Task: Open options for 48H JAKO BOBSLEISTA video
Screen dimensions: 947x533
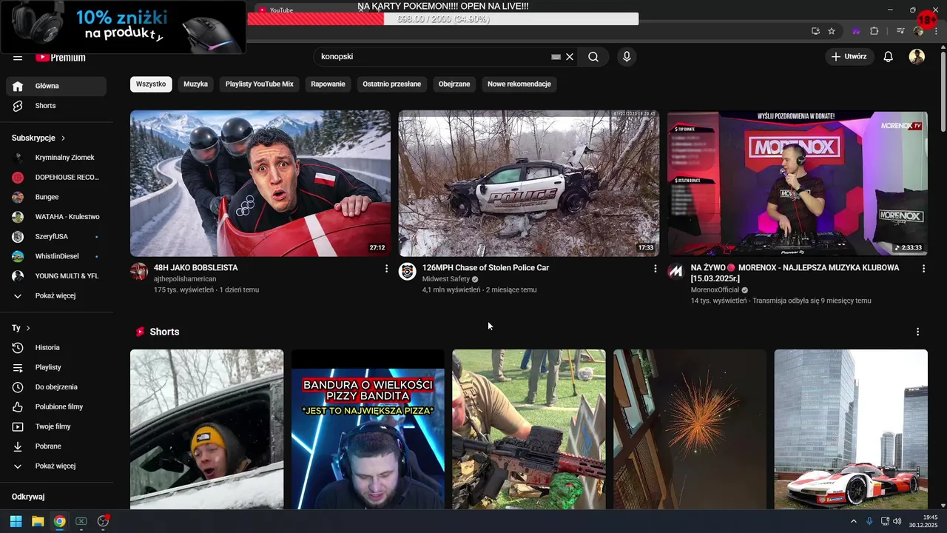Action: 386,269
